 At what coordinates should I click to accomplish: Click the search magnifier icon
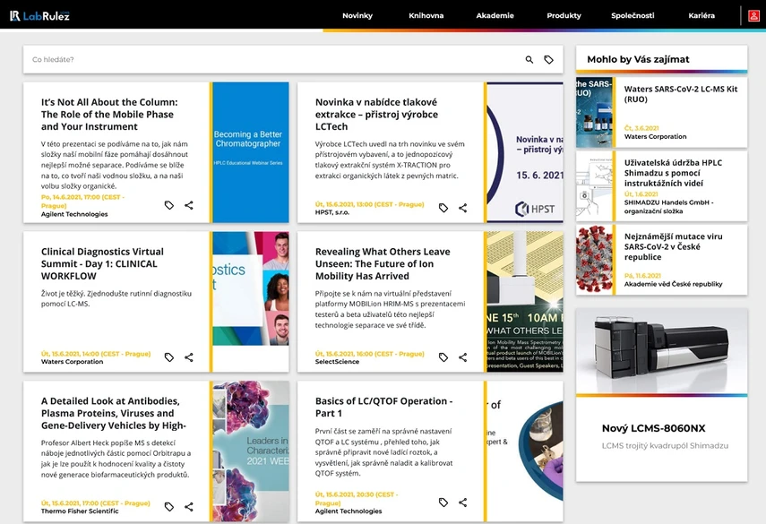(529, 60)
